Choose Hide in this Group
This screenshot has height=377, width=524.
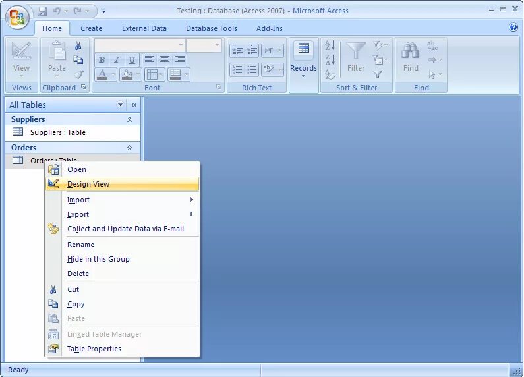point(123,259)
